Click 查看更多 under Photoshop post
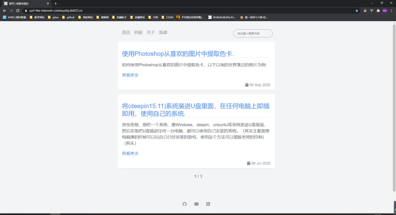 pos(130,75)
